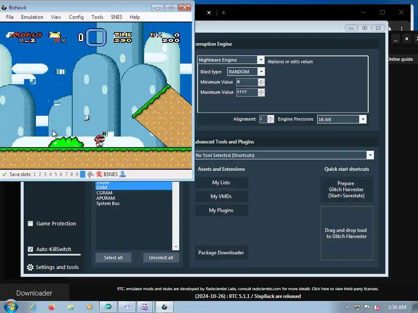This screenshot has height=313, width=418.
Task: Open the Config menu
Action: 76,17
